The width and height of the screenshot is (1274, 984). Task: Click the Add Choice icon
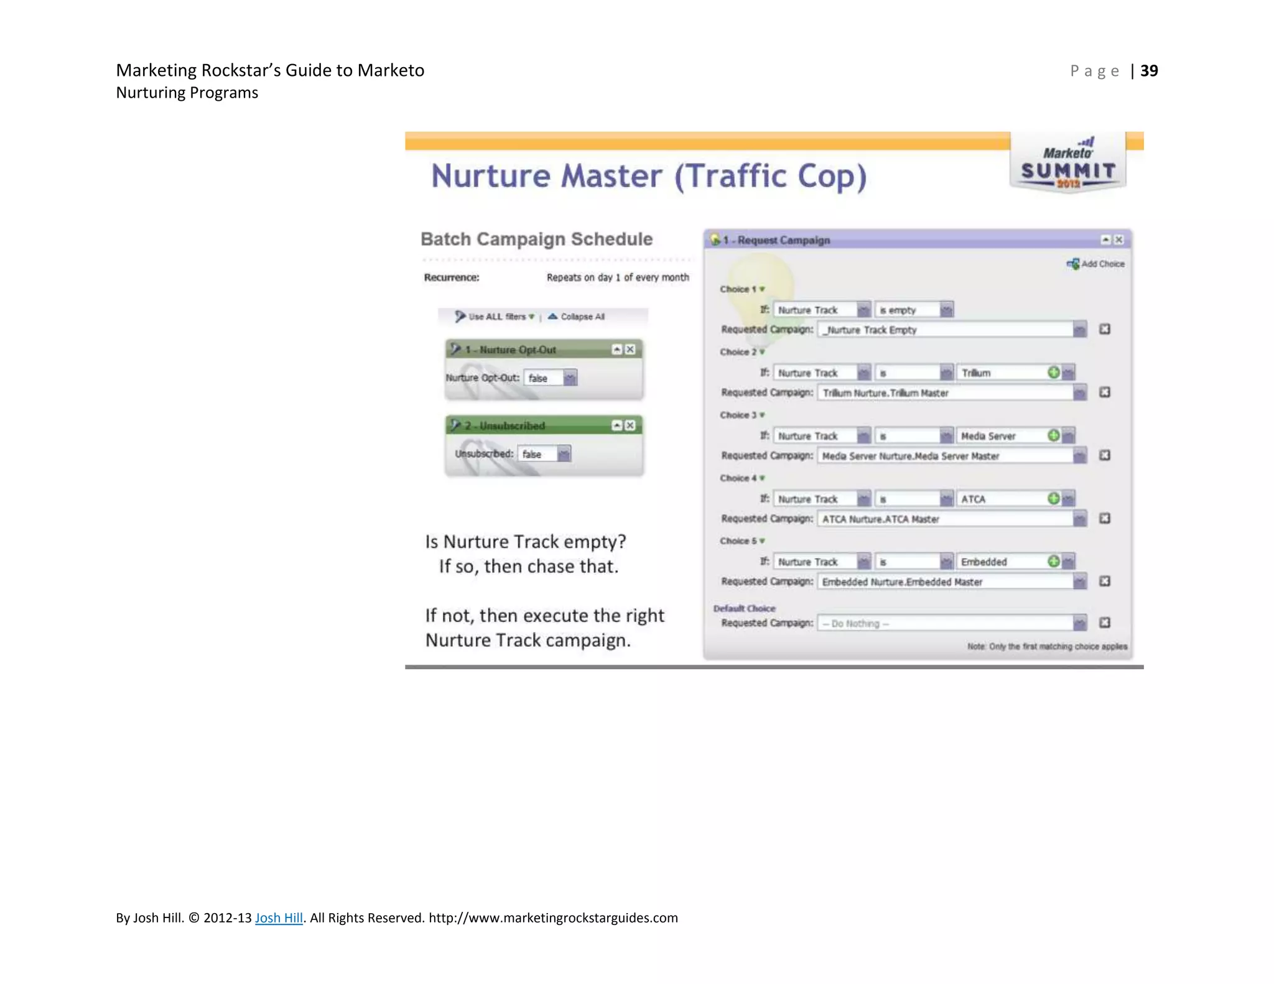pyautogui.click(x=1072, y=264)
